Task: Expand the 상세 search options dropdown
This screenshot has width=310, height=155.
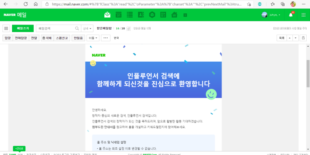Action: pyautogui.click(x=87, y=28)
